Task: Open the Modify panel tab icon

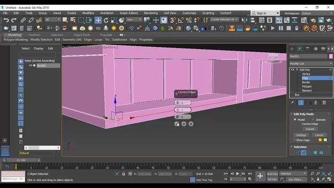Action: tap(300, 49)
